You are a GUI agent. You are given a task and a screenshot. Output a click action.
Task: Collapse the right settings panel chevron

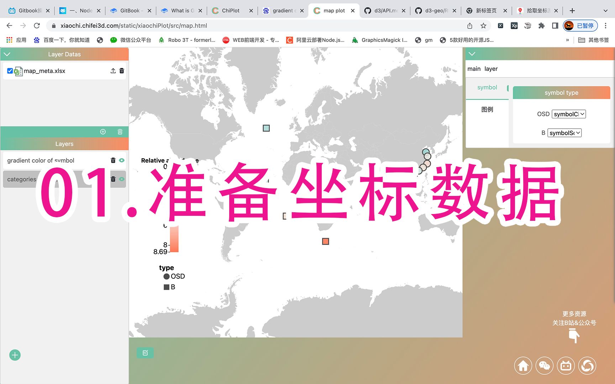(x=472, y=54)
